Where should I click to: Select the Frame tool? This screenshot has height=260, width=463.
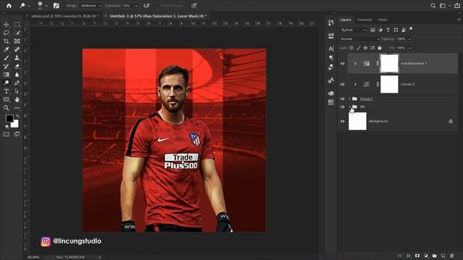pyautogui.click(x=17, y=41)
